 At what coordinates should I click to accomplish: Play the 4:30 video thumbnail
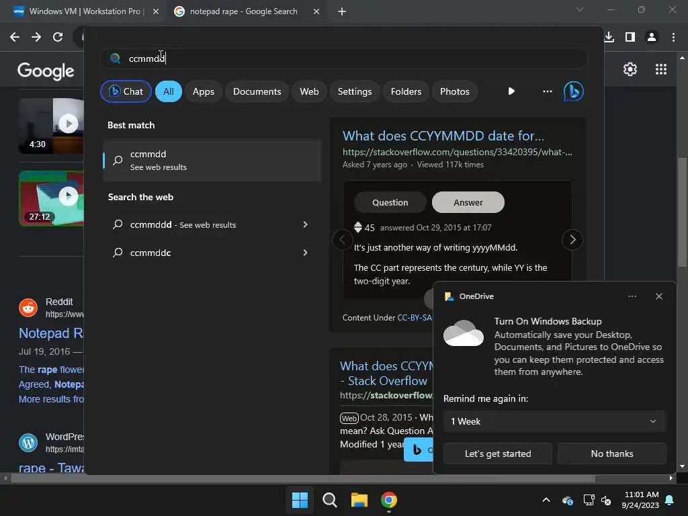pos(51,126)
